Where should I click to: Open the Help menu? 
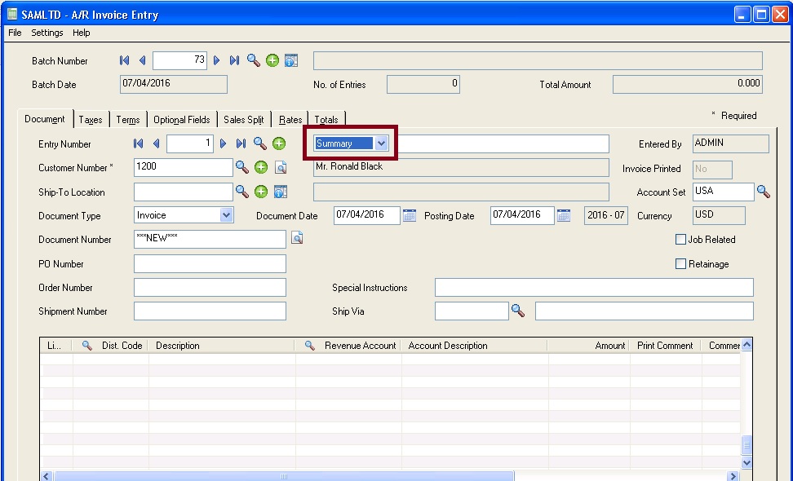click(81, 33)
